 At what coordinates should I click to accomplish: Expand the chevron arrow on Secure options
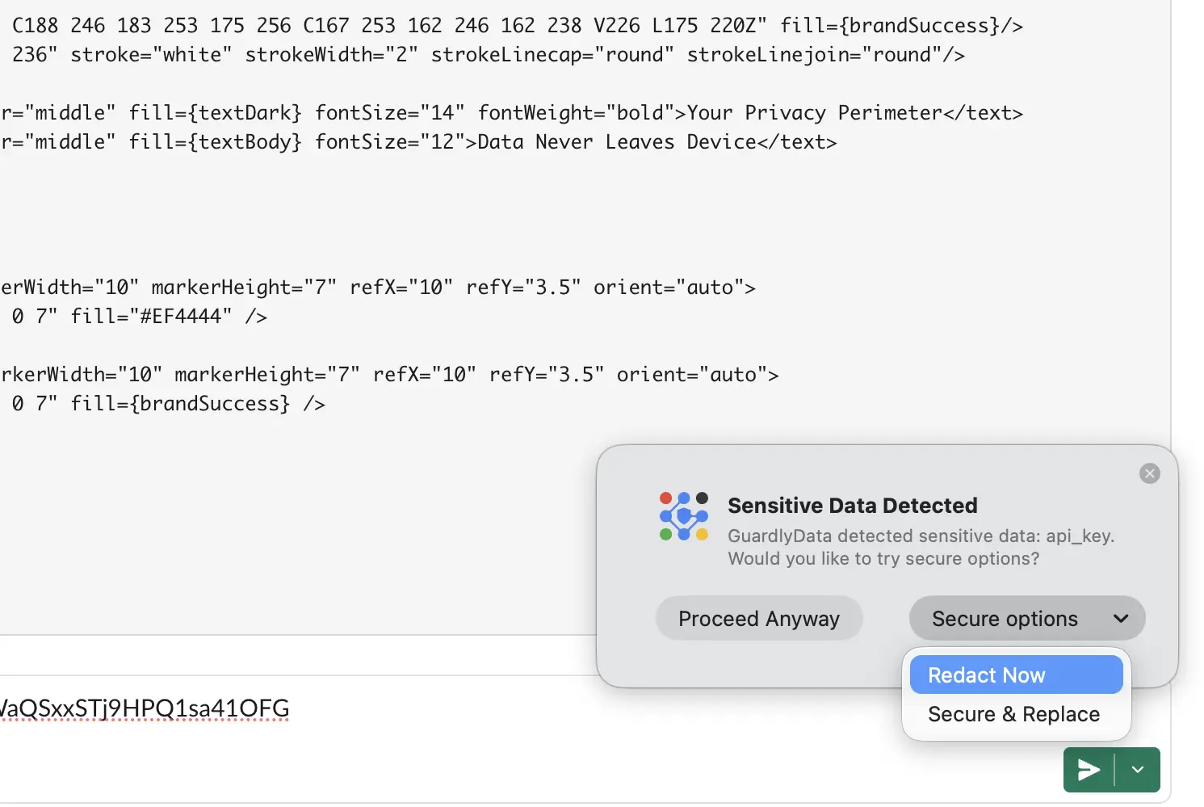click(x=1121, y=619)
